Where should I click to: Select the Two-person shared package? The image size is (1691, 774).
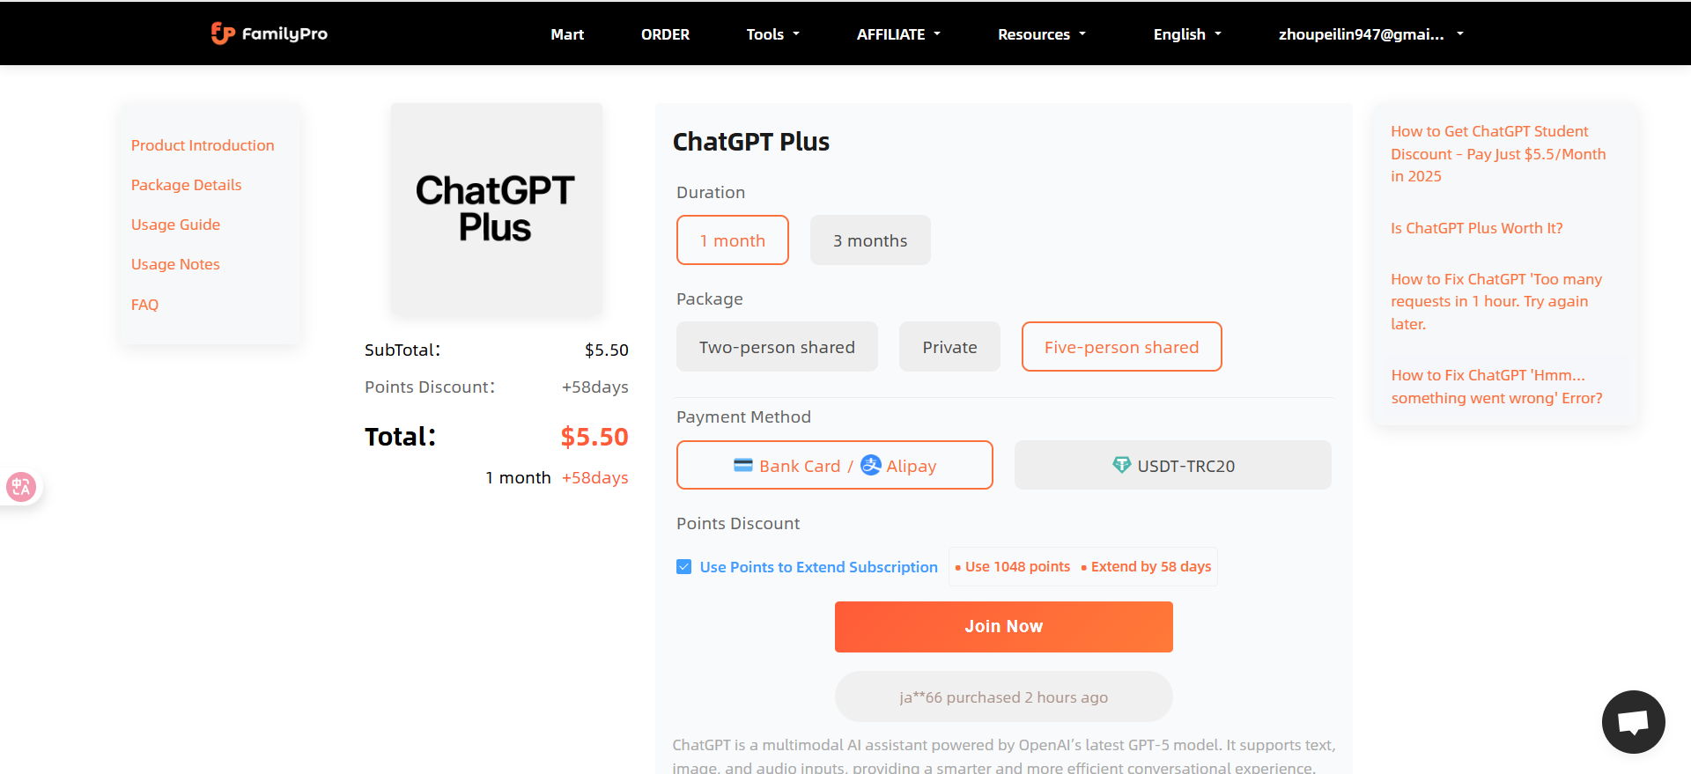tap(777, 346)
